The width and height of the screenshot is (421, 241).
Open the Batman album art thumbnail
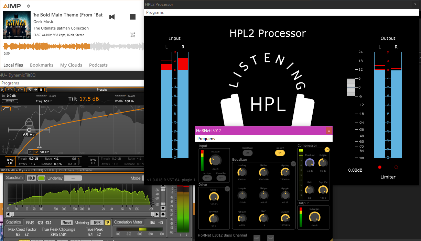pyautogui.click(x=17, y=25)
